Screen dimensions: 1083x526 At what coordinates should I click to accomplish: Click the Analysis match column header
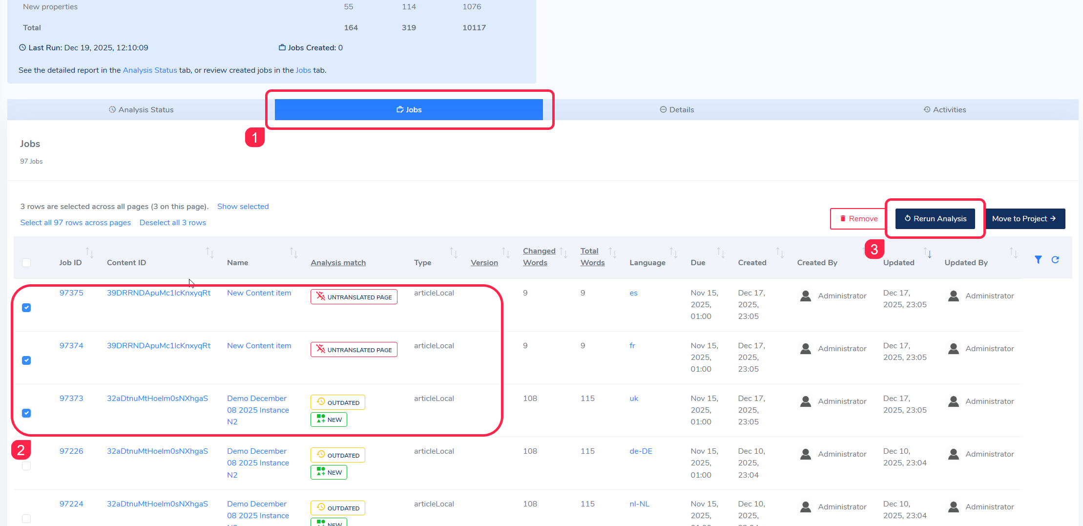(x=338, y=263)
